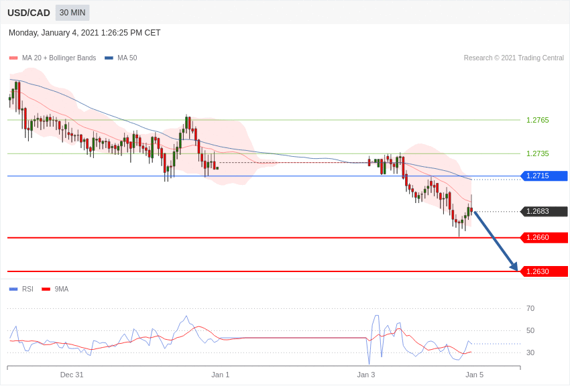The image size is (570, 386).
Task: Click the Dec 31 date axis label
Action: [72, 375]
